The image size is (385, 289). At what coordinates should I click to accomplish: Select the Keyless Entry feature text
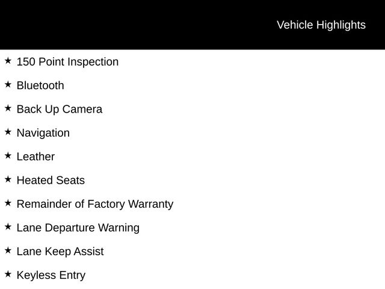coord(51,275)
